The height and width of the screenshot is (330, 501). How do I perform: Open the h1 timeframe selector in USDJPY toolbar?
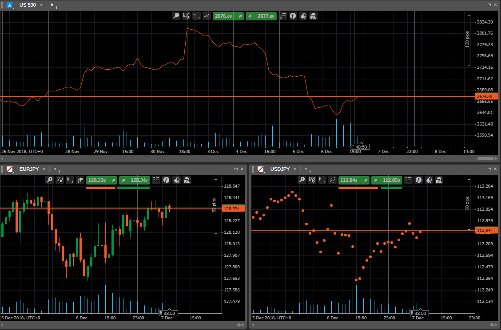point(322,180)
